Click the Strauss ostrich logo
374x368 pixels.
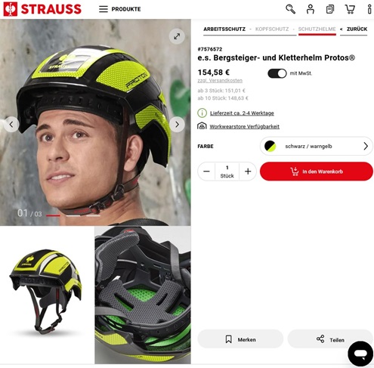(x=11, y=9)
